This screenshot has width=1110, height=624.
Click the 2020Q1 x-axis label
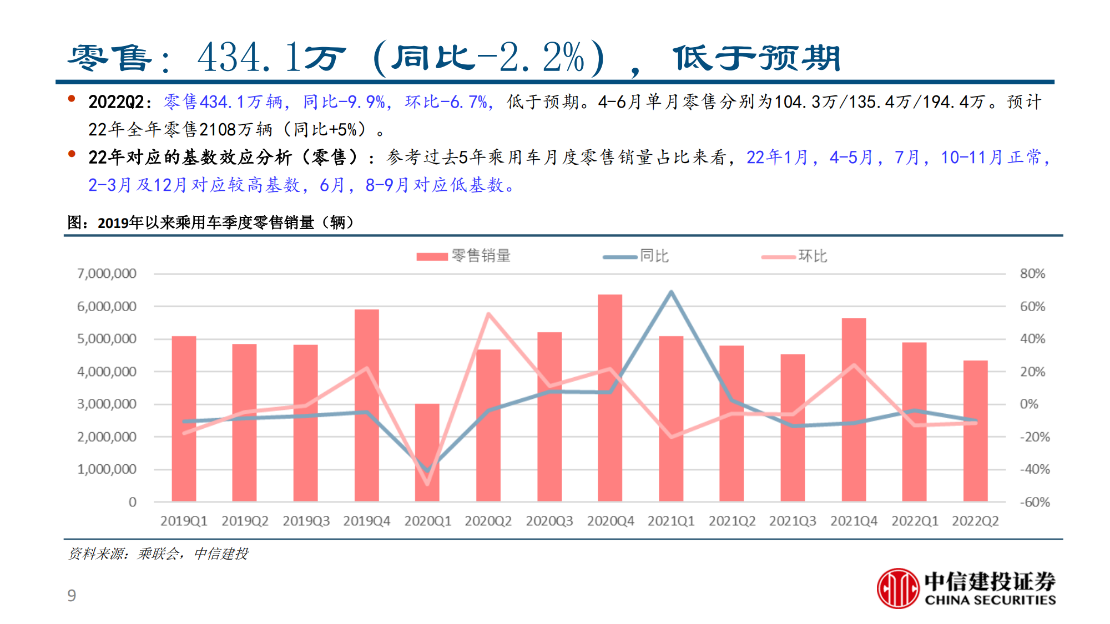(427, 521)
